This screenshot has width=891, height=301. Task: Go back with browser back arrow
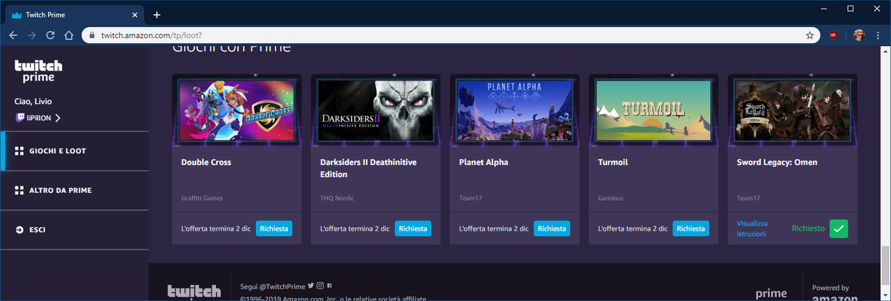click(13, 35)
